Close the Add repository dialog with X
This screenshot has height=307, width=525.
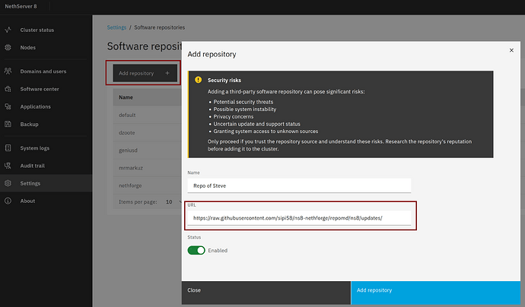click(508, 52)
